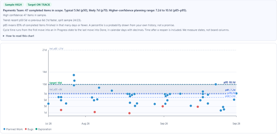Click the 'Target ON TRACK' badge
This screenshot has width=277, height=134.
pyautogui.click(x=39, y=5)
